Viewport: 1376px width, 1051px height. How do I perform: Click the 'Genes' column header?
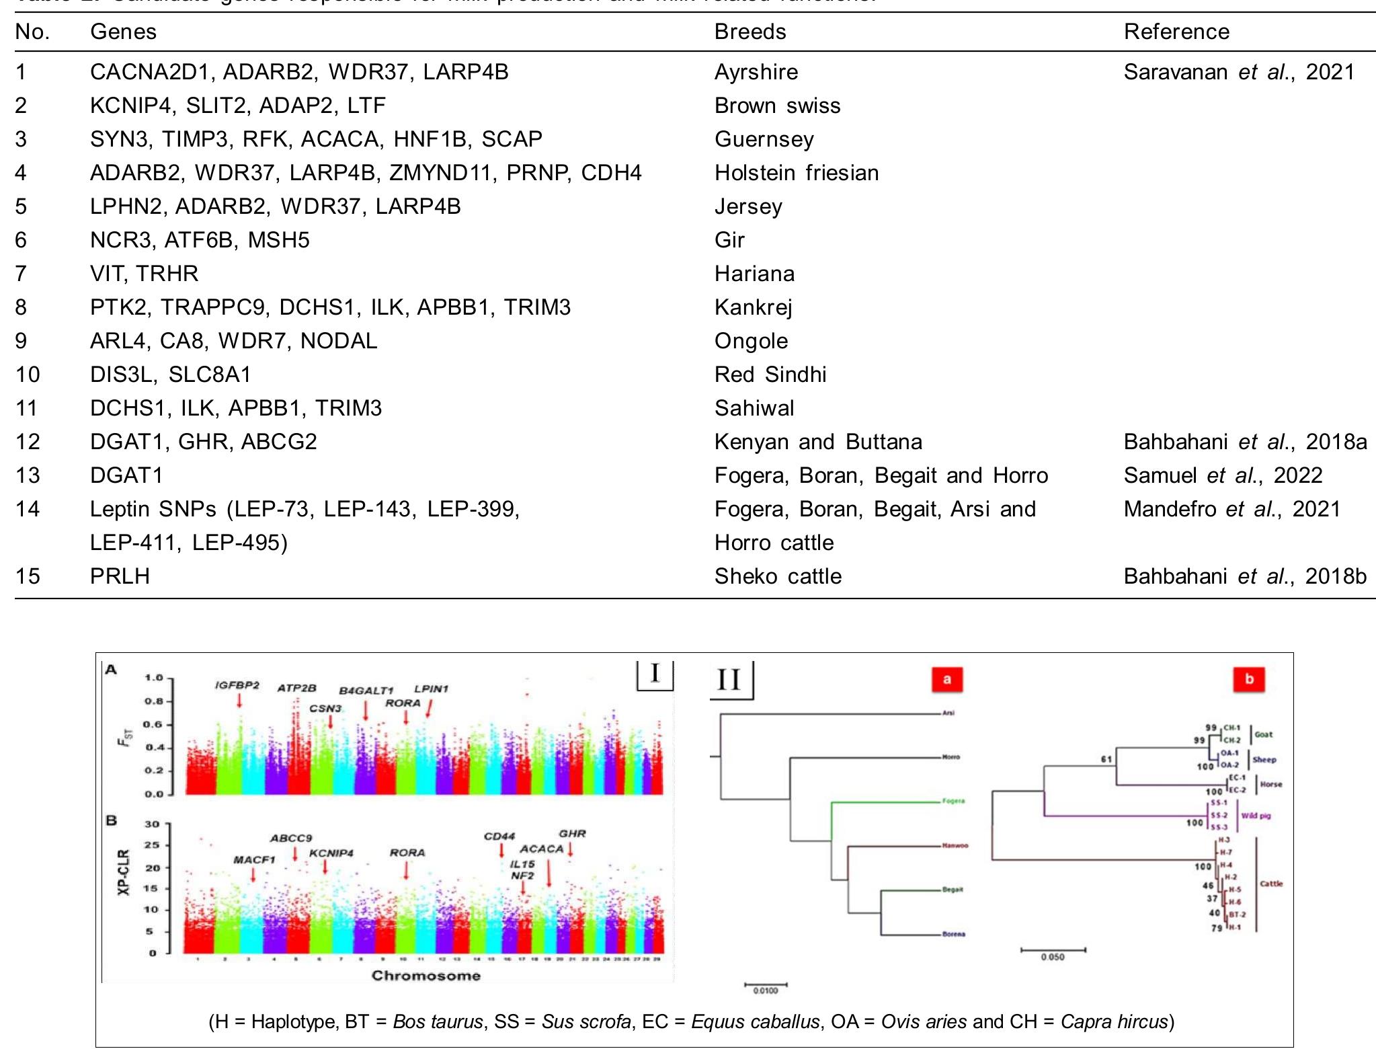[123, 32]
